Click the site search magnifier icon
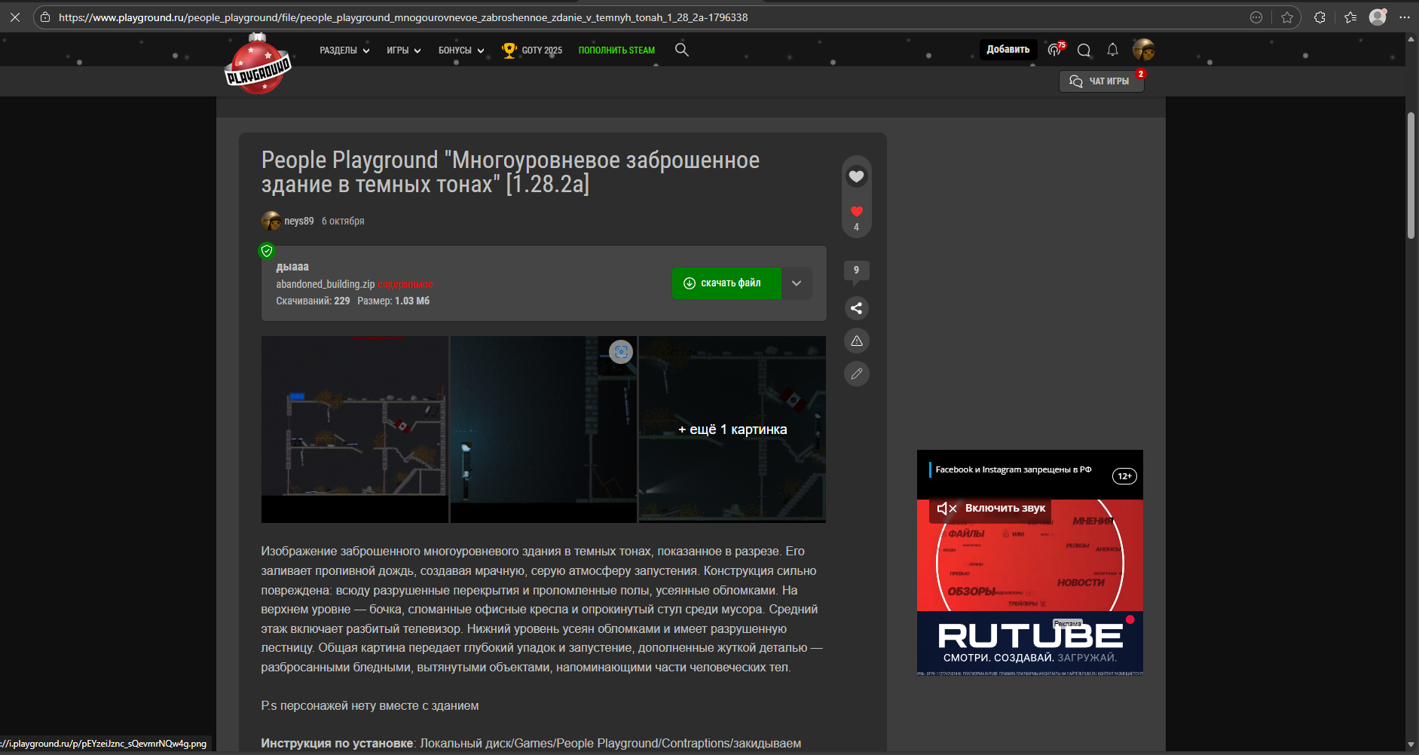Image resolution: width=1419 pixels, height=755 pixels. 681,50
